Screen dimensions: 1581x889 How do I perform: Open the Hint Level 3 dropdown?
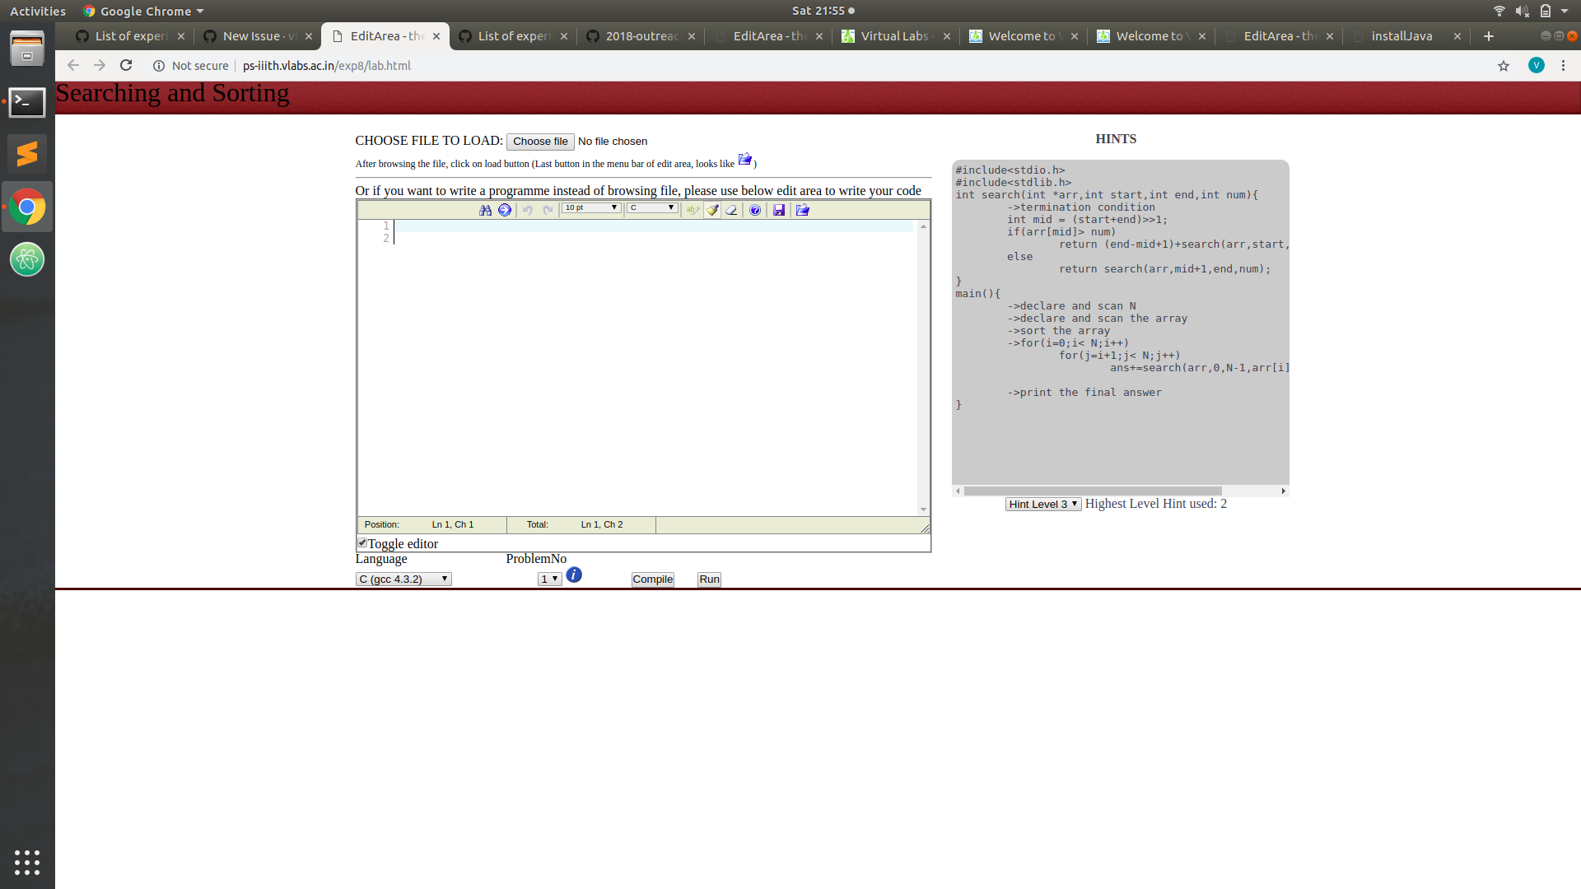coord(1042,504)
